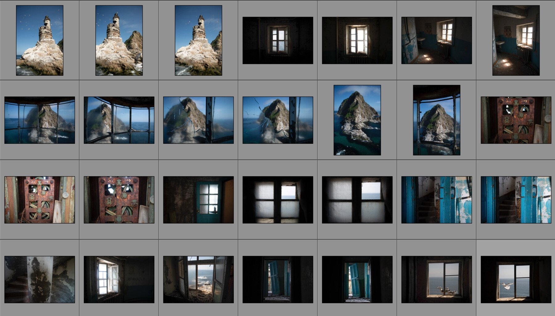Select window photo with gulls sitting on sill

pyautogui.click(x=437, y=279)
